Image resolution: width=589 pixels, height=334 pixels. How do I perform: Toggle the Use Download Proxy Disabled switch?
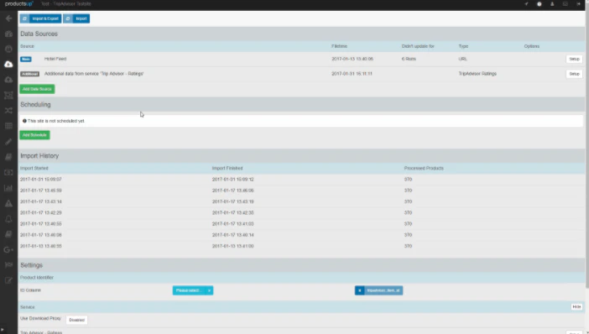click(76, 320)
